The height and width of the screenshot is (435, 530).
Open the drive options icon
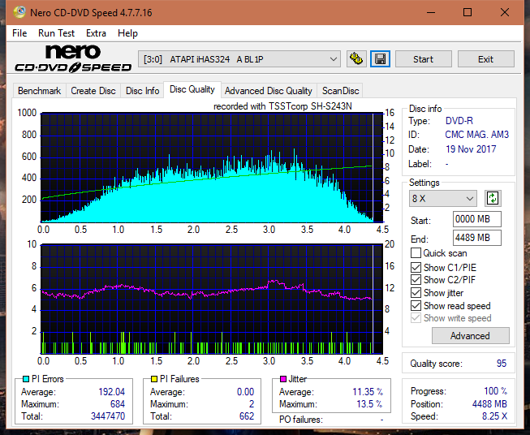coord(356,59)
